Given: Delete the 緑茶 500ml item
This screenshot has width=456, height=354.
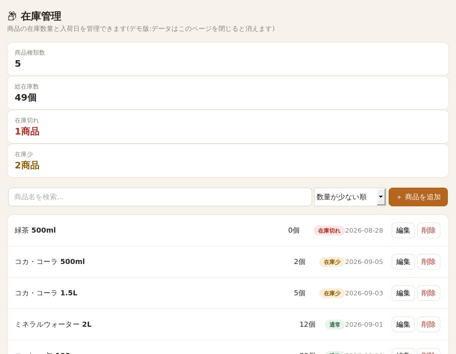Looking at the screenshot, I should pos(428,231).
